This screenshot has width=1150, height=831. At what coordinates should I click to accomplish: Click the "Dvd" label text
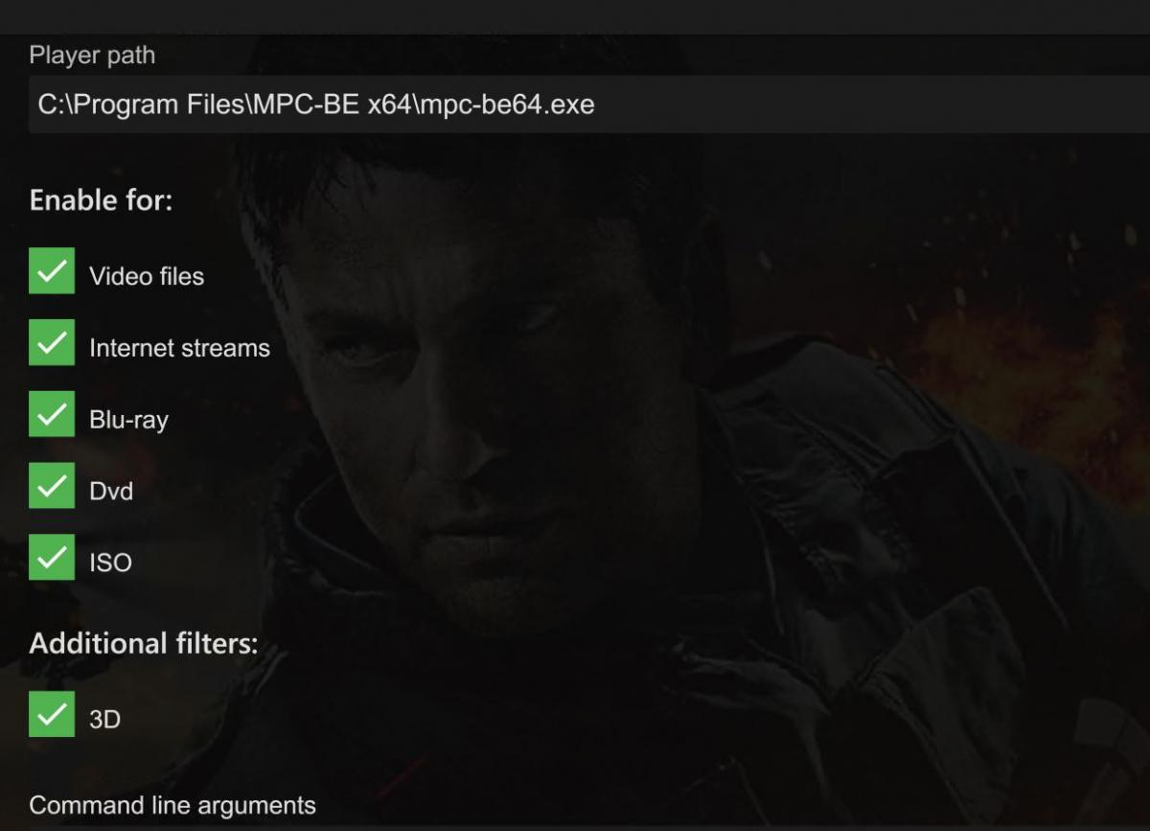(111, 492)
